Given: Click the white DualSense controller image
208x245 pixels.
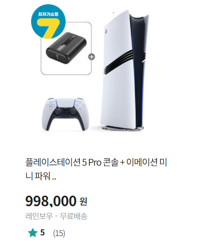Looking at the screenshot, I should 66,114.
